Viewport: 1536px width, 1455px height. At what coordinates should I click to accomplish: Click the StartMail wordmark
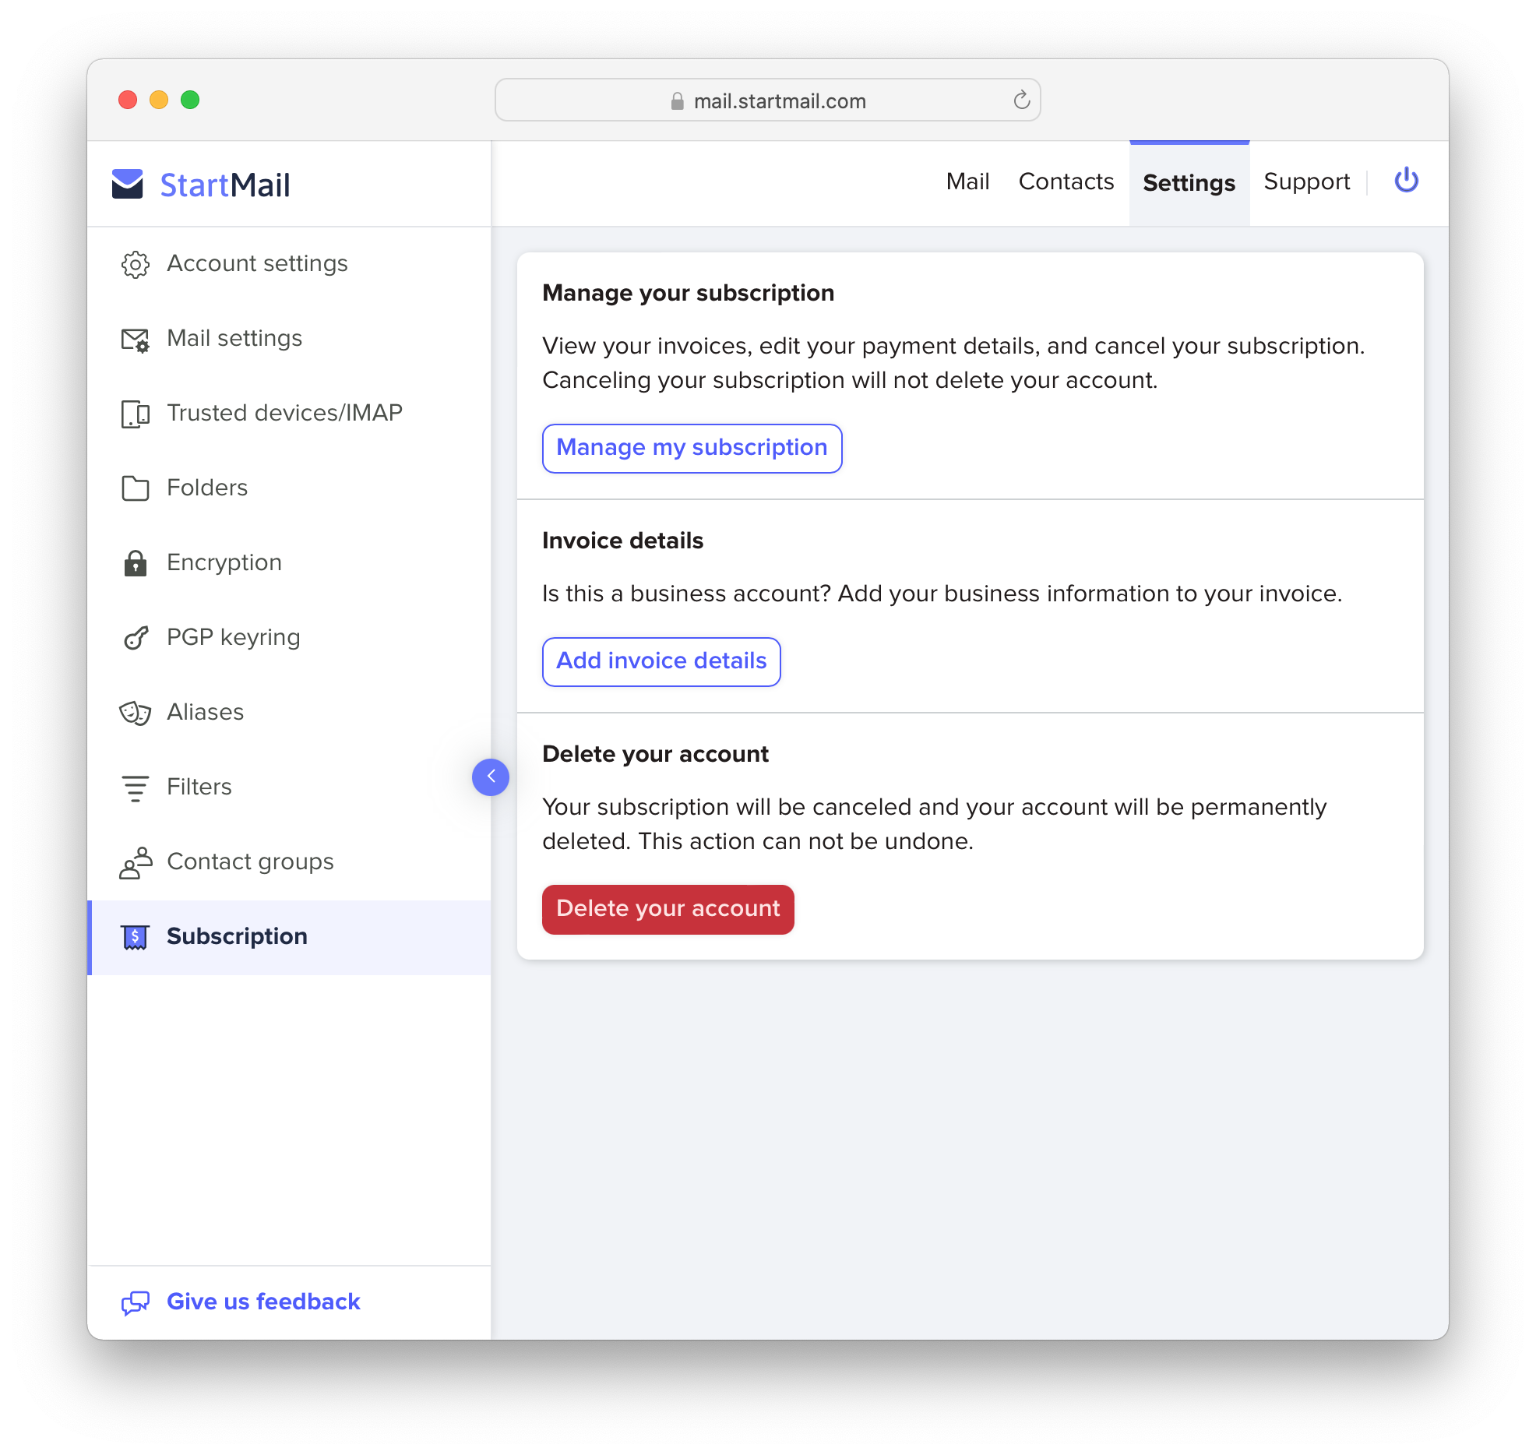click(x=224, y=185)
